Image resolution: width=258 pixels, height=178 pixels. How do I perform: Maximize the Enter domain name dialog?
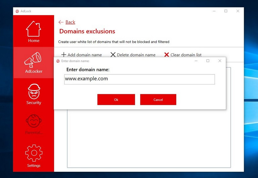[x=208, y=61]
